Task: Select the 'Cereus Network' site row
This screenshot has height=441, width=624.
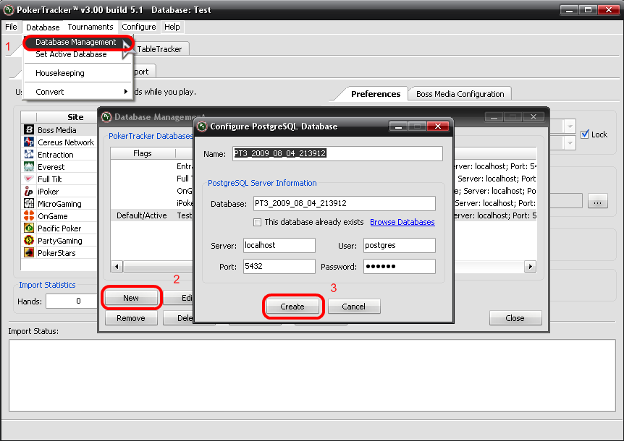Action: click(x=59, y=142)
